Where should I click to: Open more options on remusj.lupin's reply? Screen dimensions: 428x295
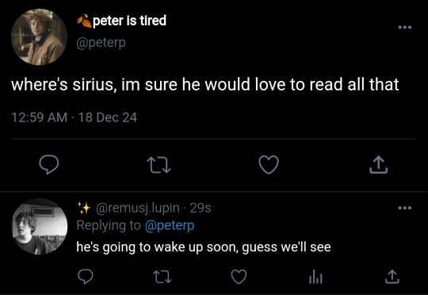click(x=405, y=208)
